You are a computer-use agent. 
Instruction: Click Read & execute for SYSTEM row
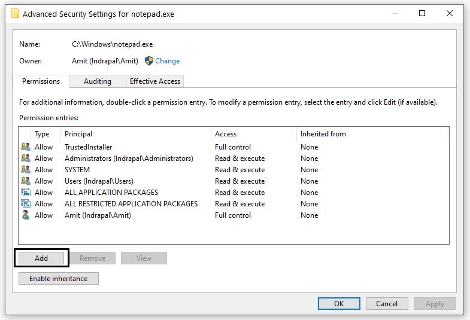point(240,170)
